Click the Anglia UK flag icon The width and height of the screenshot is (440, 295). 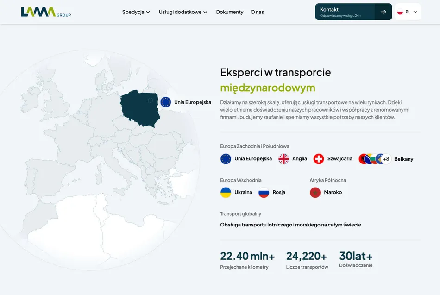283,159
